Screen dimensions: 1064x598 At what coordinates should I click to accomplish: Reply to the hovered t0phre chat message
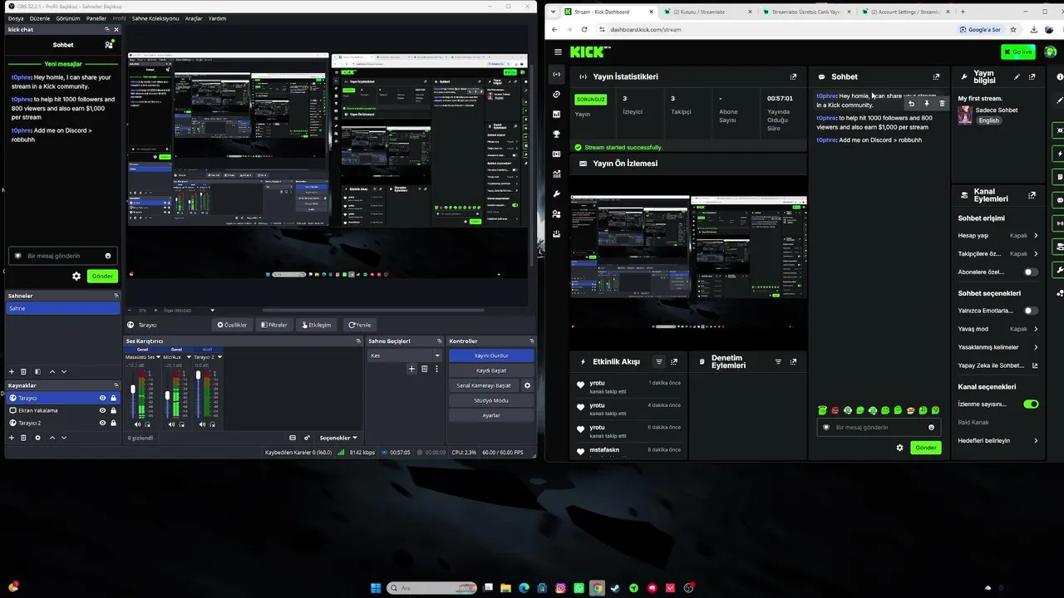point(912,104)
